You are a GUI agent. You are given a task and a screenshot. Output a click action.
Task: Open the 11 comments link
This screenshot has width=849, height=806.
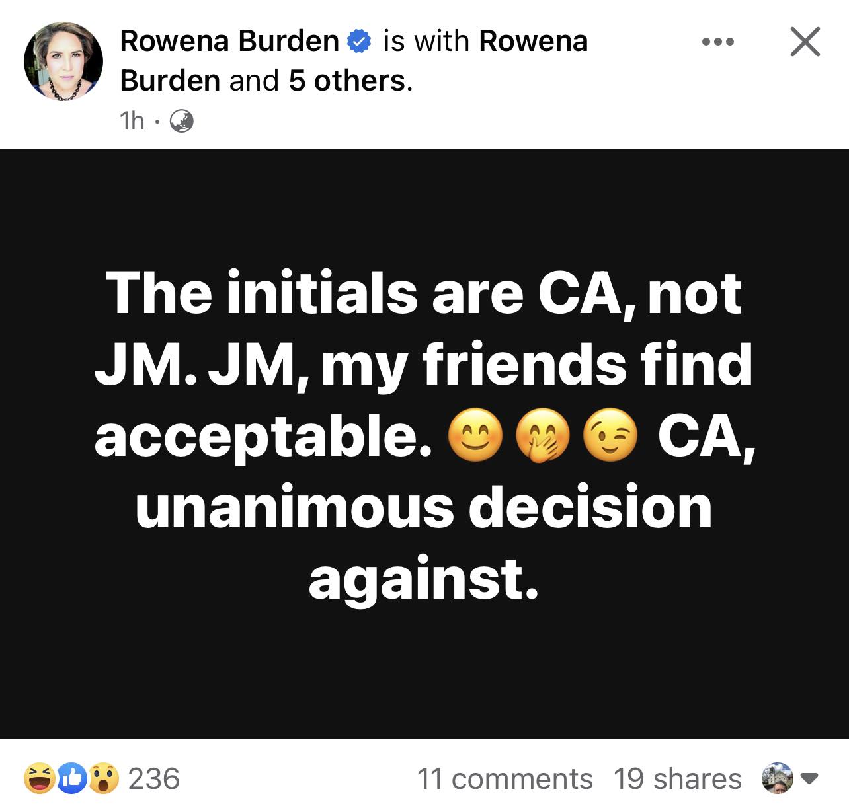point(505,779)
